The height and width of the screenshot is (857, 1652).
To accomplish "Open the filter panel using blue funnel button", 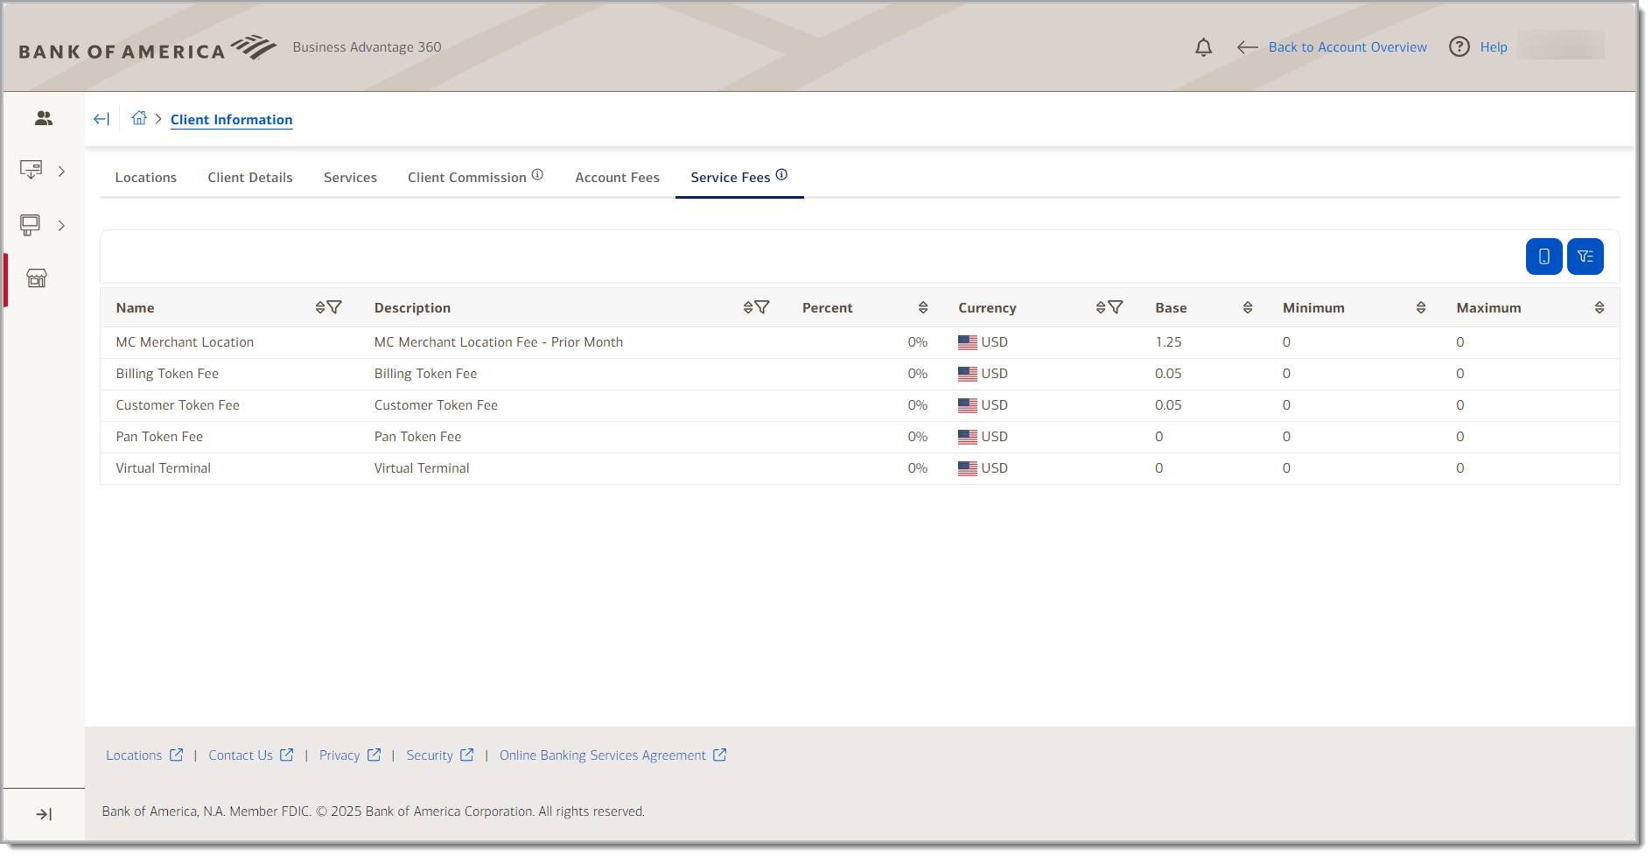I will coord(1585,256).
